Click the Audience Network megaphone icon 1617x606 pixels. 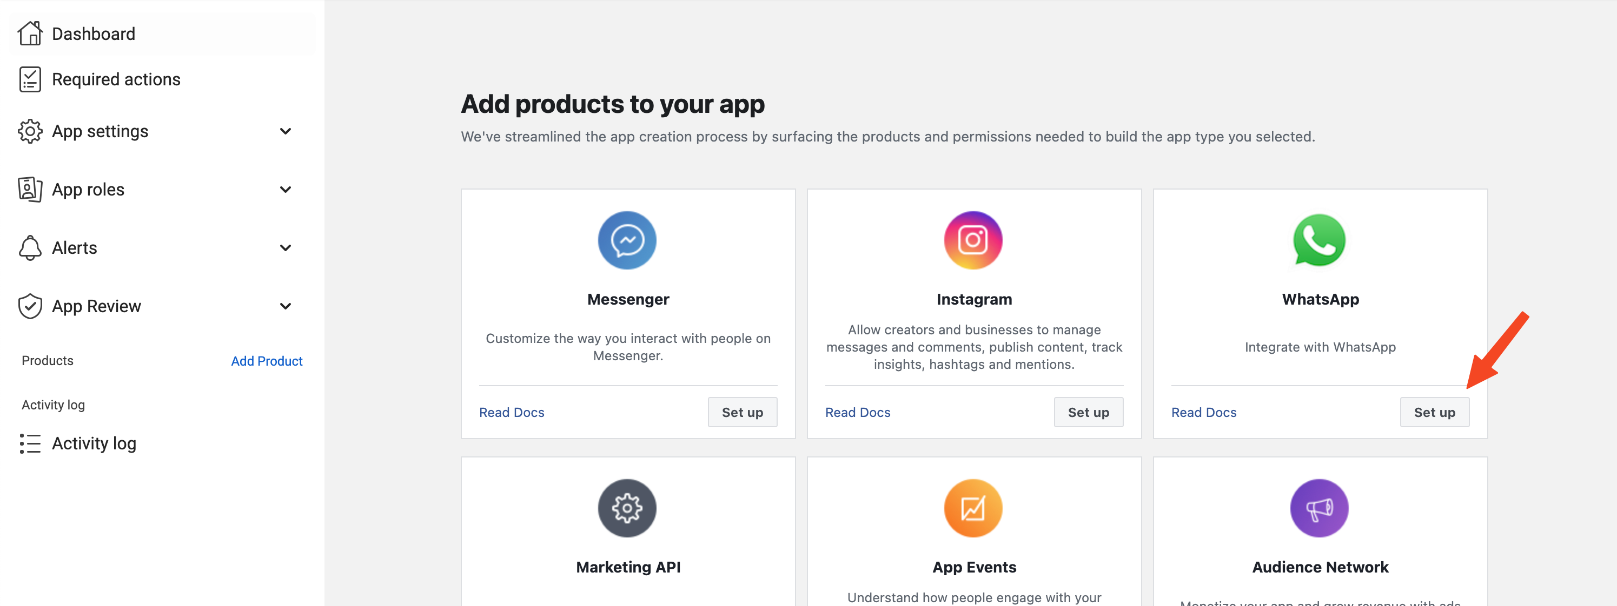(1319, 508)
